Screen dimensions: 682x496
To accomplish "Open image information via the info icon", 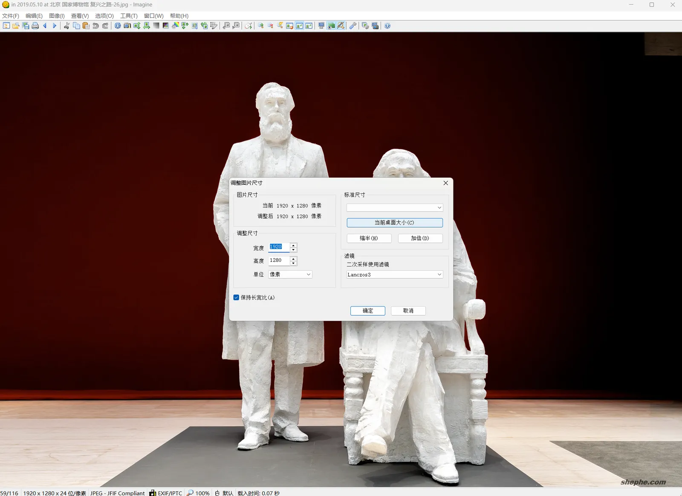I will 117,26.
